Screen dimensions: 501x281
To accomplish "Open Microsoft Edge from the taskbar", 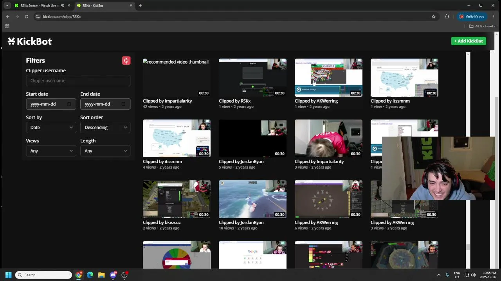I will [x=90, y=275].
